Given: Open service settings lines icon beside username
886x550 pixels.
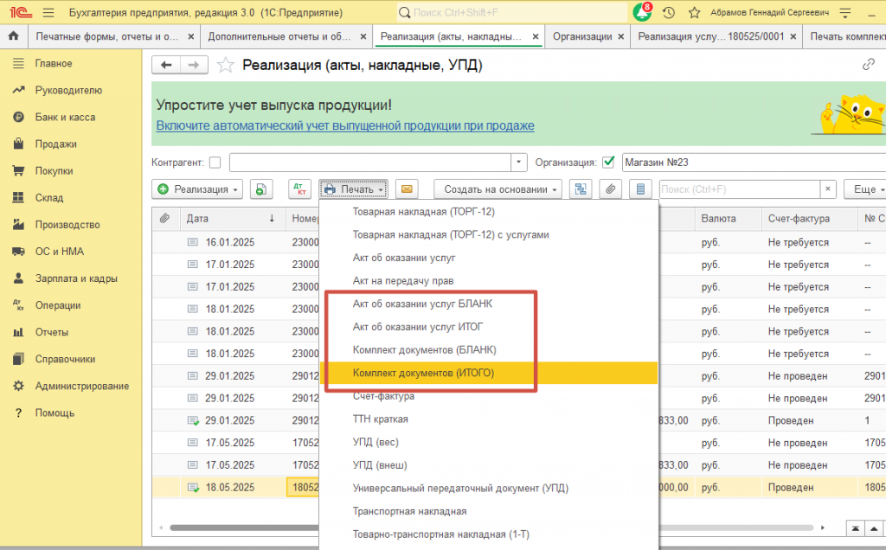Looking at the screenshot, I should [x=845, y=12].
